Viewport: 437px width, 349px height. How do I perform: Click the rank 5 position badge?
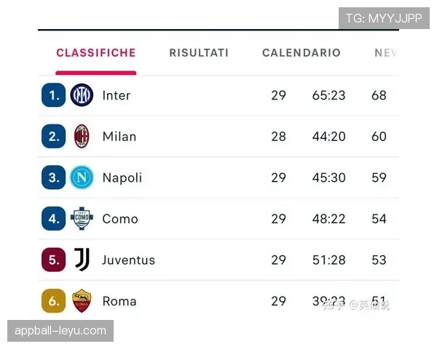pos(54,260)
